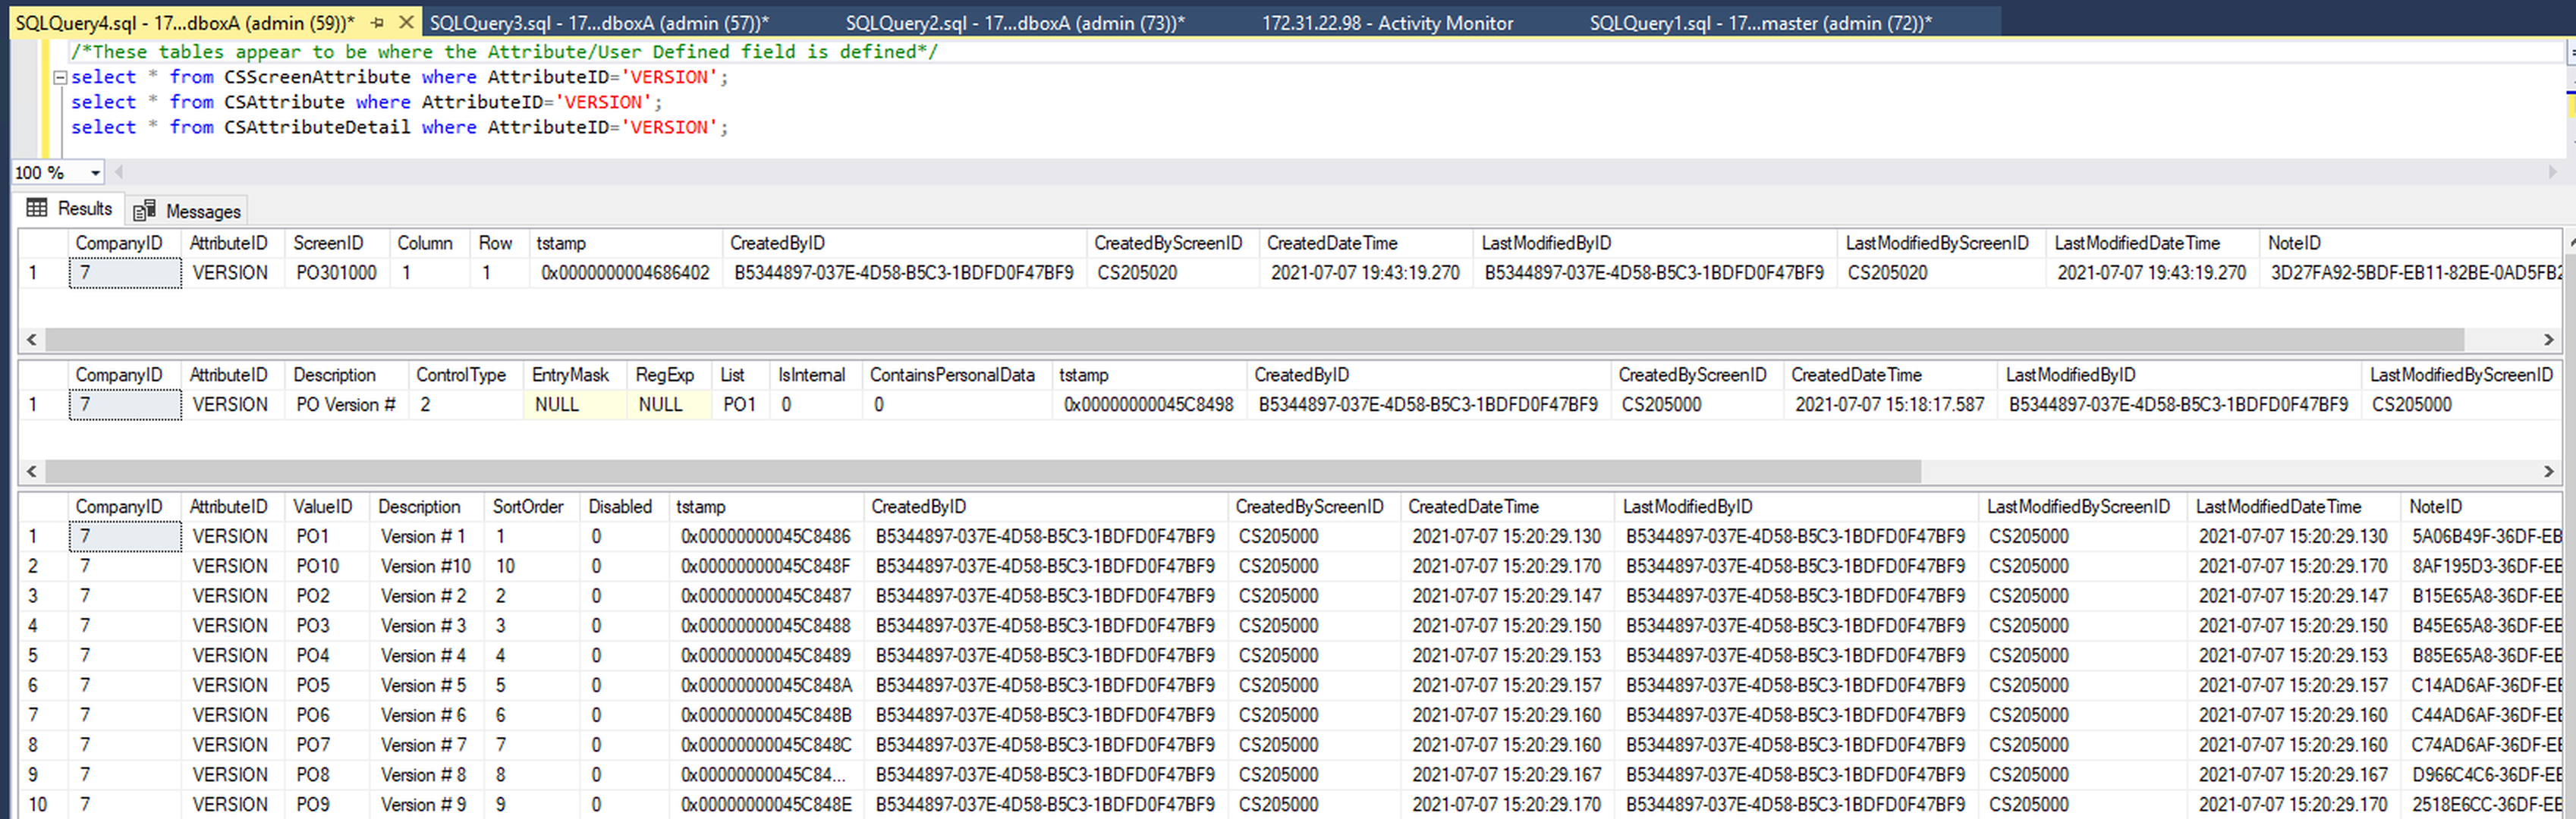Click the Results grid icon
This screenshot has height=819, width=2576.
point(37,208)
